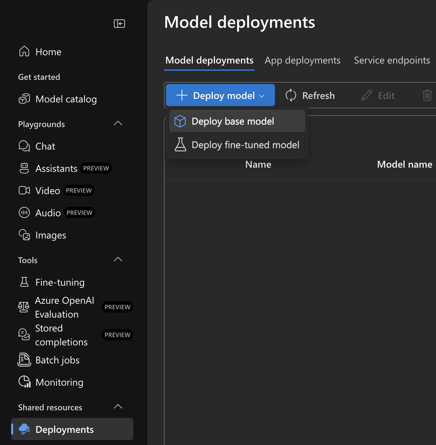The width and height of the screenshot is (436, 445).
Task: Open the Fine-tuning tool
Action: (x=60, y=282)
